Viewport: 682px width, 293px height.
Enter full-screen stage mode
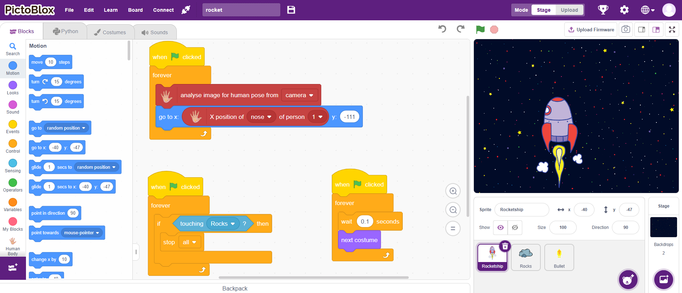tap(672, 30)
